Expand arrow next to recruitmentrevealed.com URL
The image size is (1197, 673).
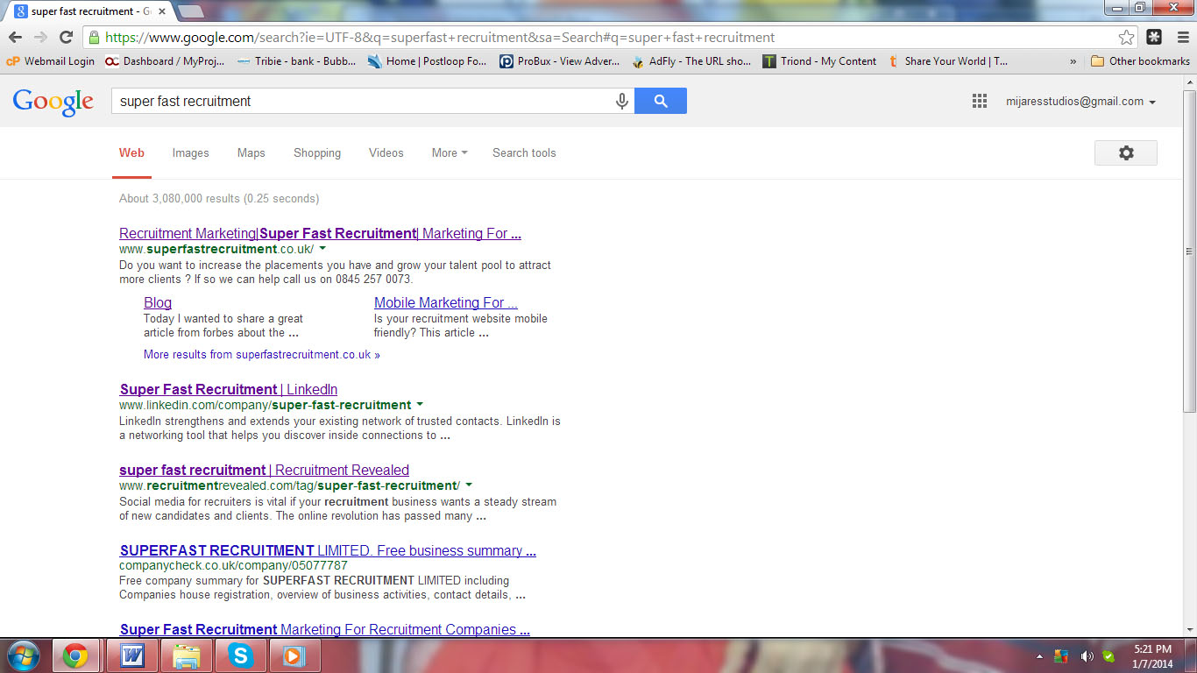[x=469, y=485]
